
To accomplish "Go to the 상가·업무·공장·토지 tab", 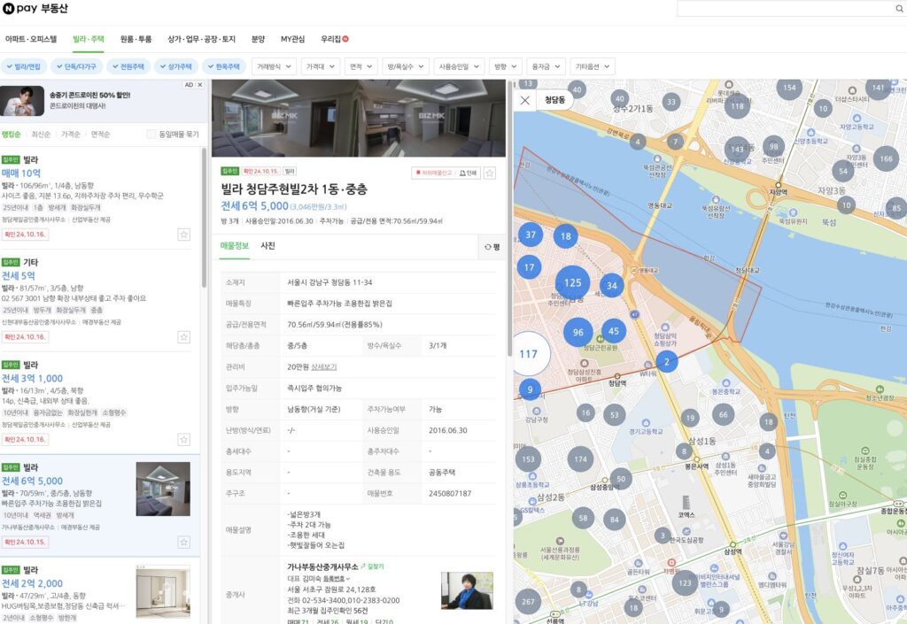I will point(201,39).
